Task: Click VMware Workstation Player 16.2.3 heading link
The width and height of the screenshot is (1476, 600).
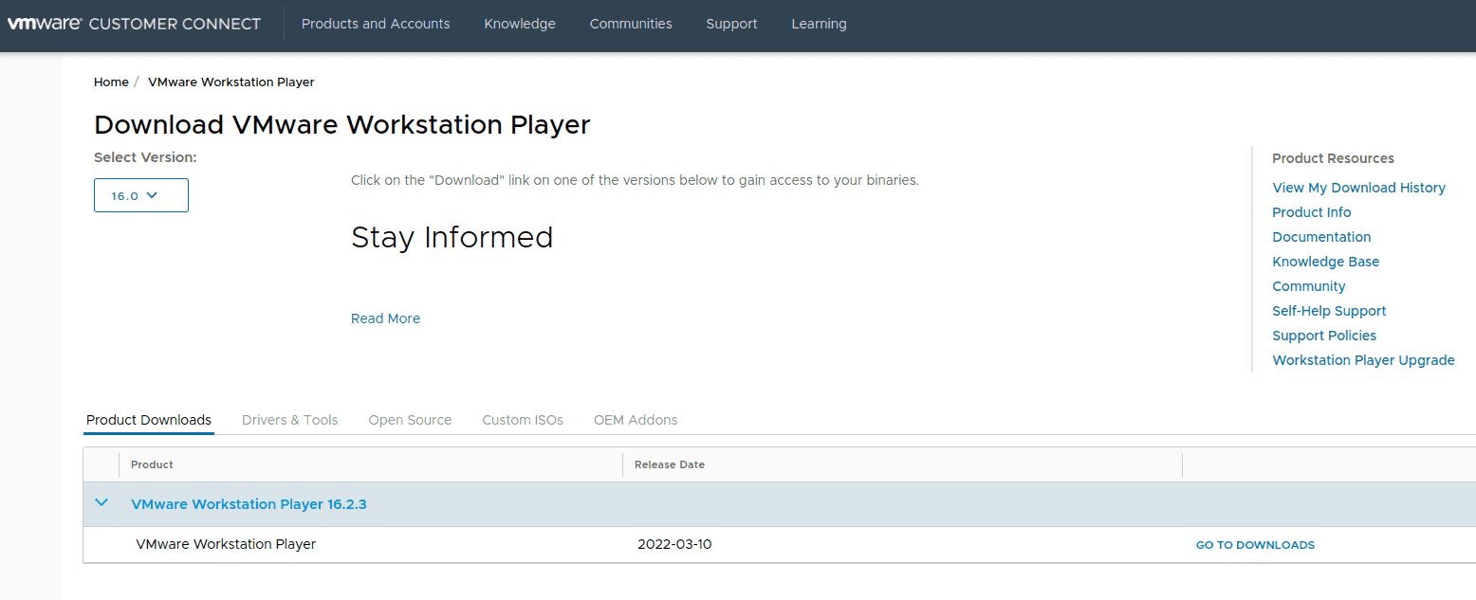Action: pyautogui.click(x=249, y=504)
